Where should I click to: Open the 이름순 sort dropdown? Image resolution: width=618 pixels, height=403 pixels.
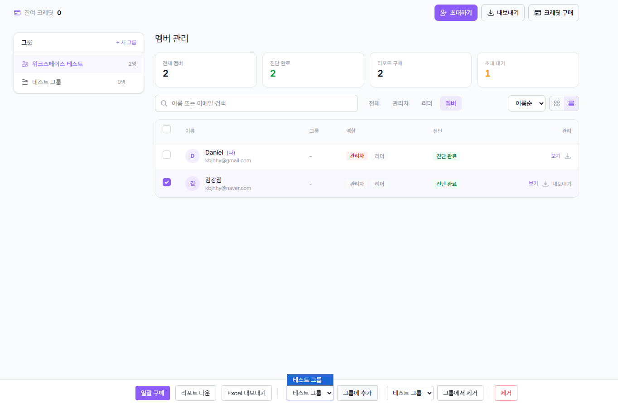[526, 103]
